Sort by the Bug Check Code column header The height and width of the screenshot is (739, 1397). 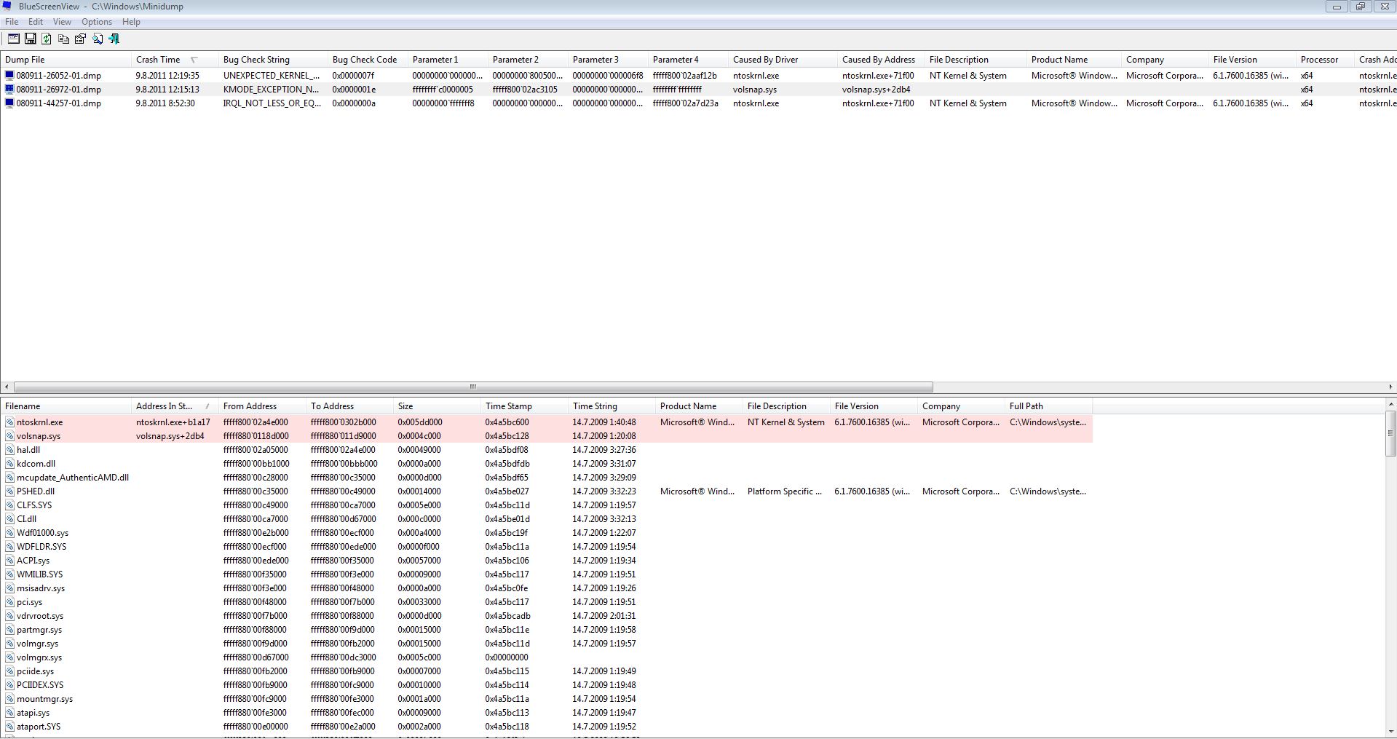tap(368, 60)
